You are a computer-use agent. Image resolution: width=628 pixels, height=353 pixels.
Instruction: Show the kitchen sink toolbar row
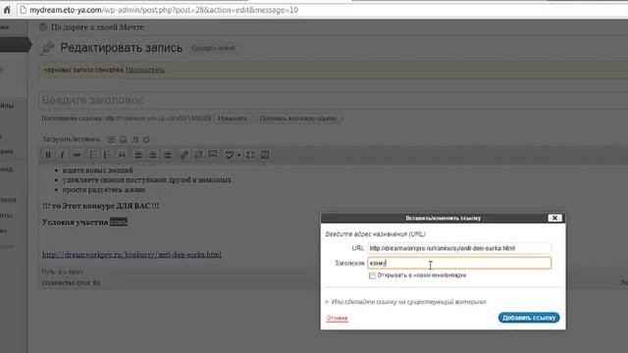tap(265, 155)
